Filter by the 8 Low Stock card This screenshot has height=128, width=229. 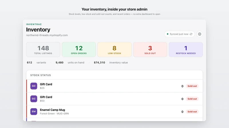114,49
